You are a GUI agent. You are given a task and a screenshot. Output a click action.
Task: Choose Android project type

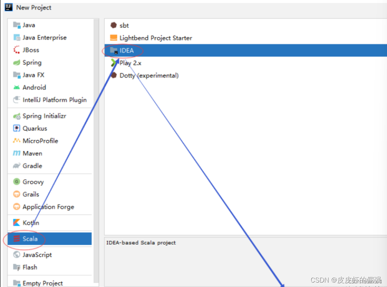tap(34, 87)
